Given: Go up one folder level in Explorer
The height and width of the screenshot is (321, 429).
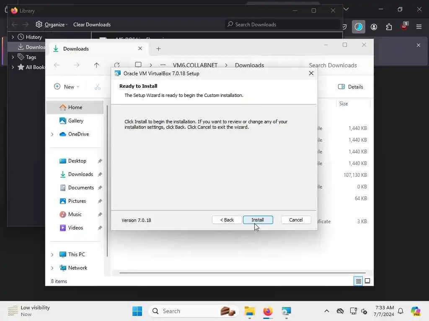Looking at the screenshot, I should (x=96, y=65).
